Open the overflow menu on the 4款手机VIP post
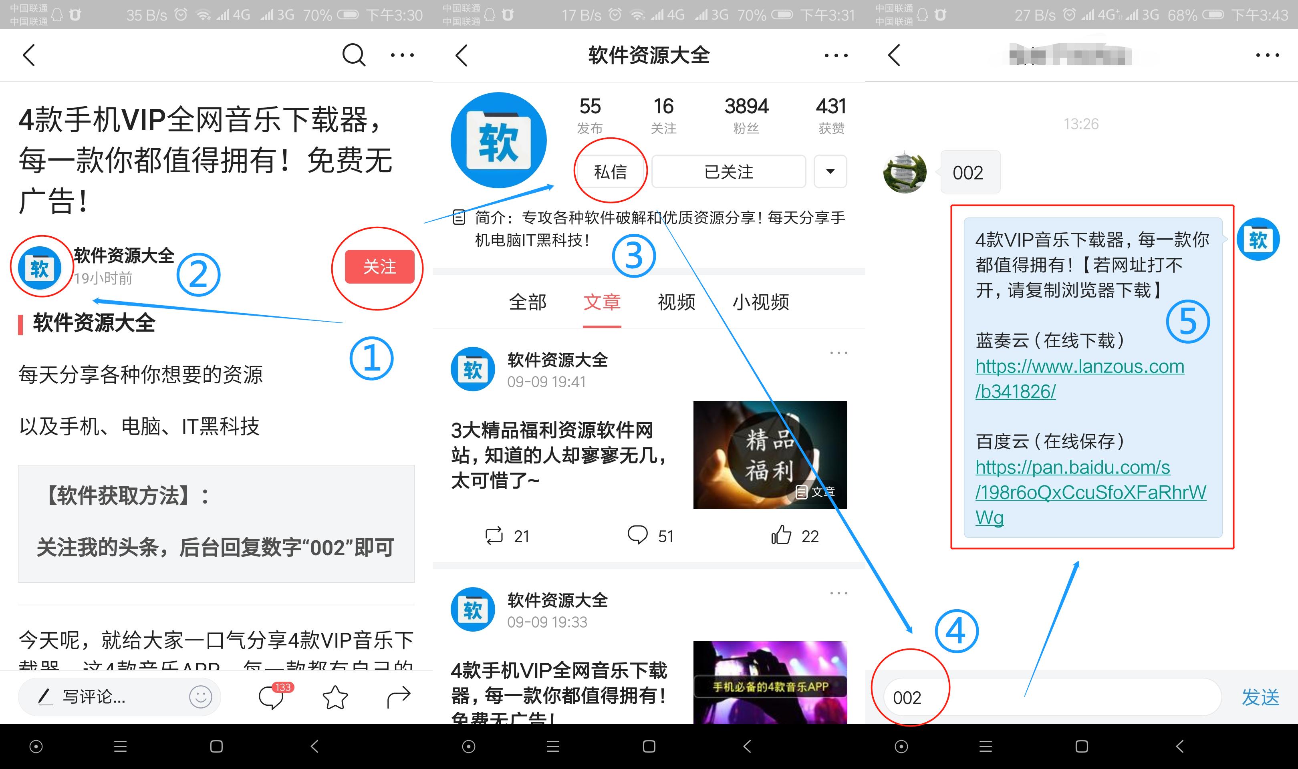Viewport: 1298px width, 769px height. pos(838,592)
